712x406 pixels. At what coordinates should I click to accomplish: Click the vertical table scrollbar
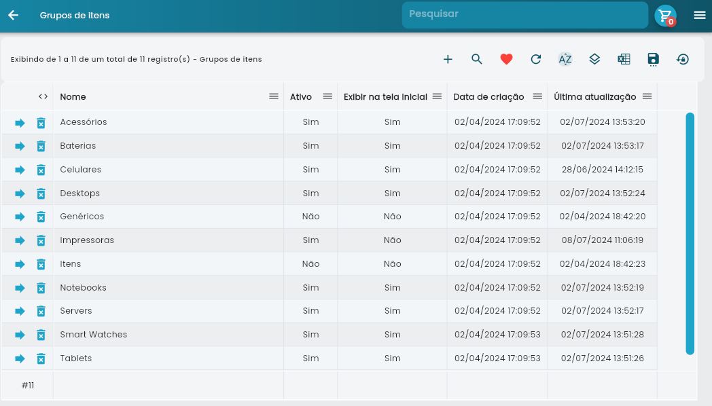click(690, 234)
